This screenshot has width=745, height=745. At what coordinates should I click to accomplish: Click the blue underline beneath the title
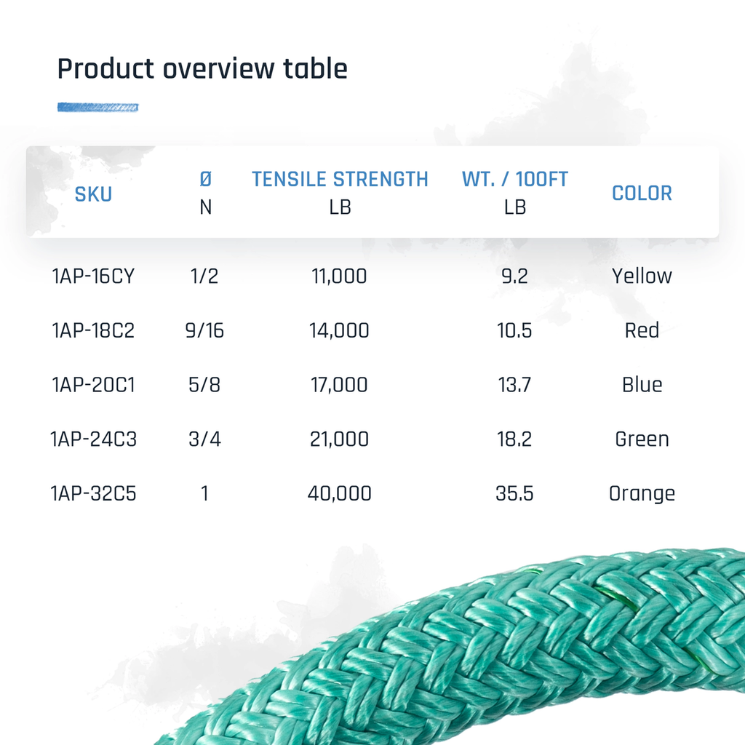coord(97,108)
